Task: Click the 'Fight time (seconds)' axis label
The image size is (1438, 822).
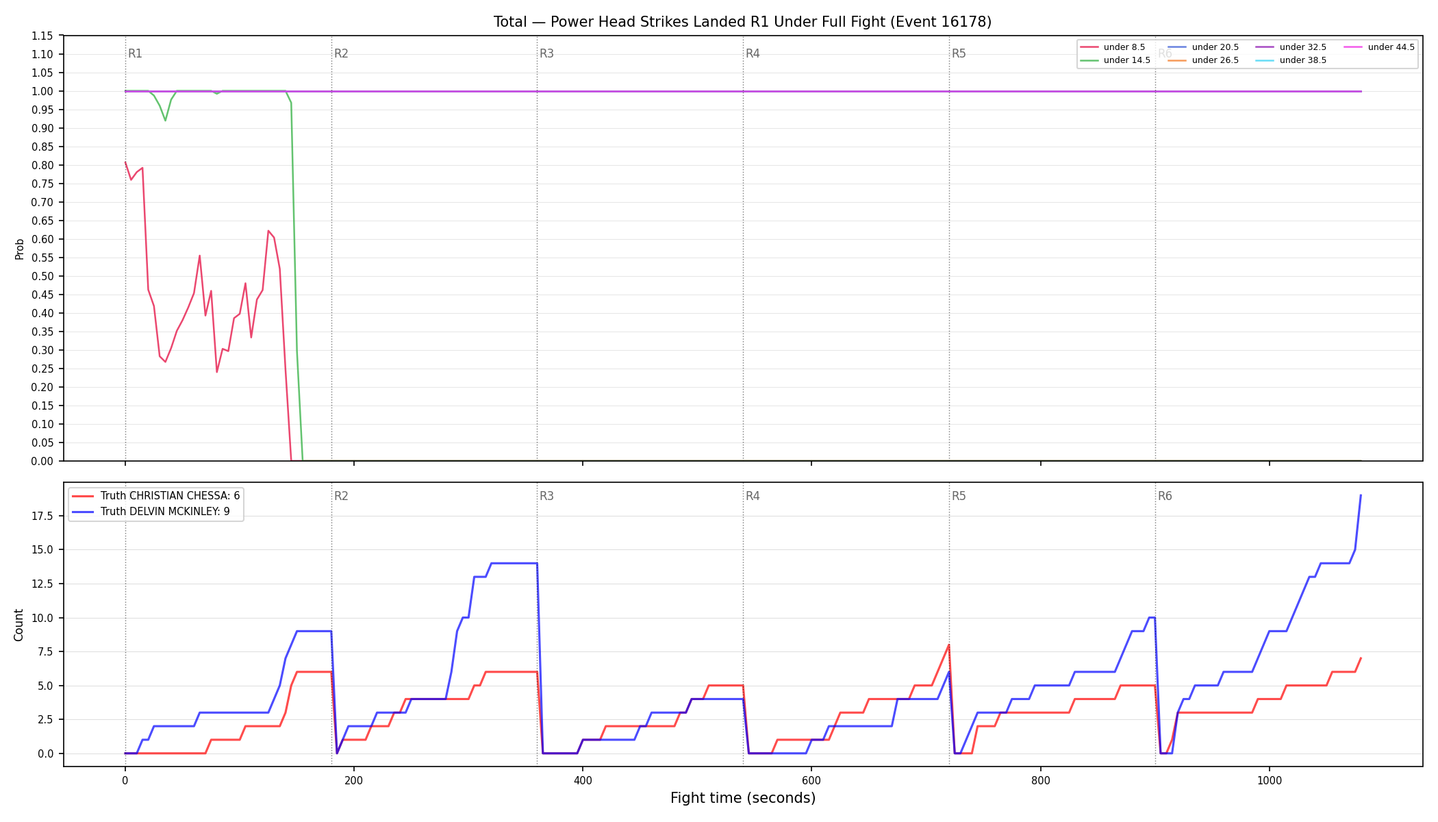Action: tap(743, 798)
